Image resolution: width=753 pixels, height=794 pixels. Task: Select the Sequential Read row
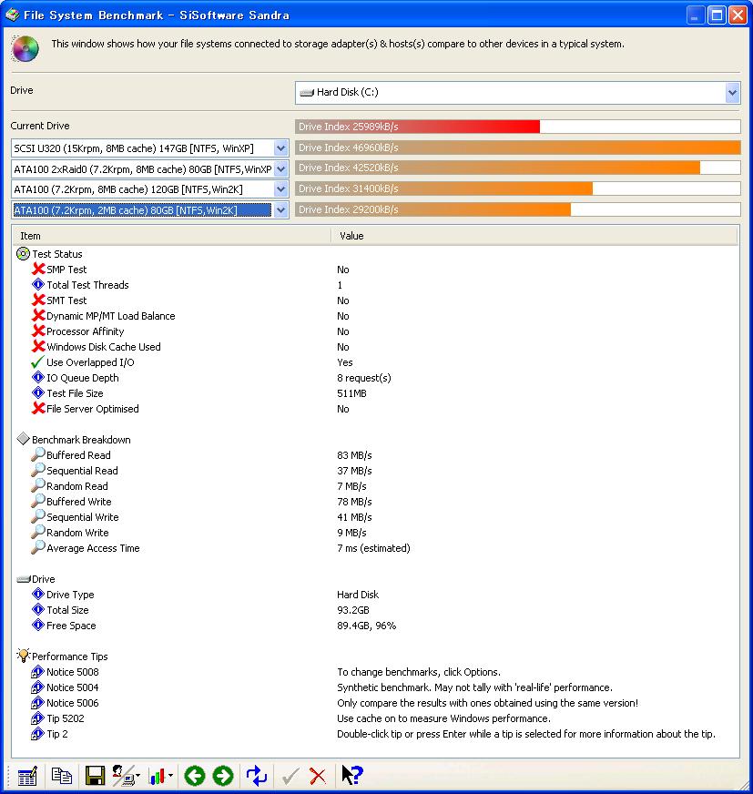point(375,471)
